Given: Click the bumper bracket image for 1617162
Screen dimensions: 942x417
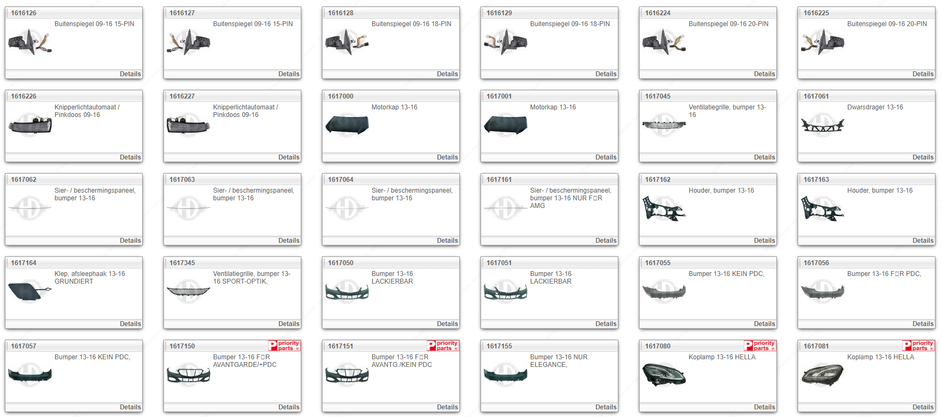Looking at the screenshot, I should [664, 208].
